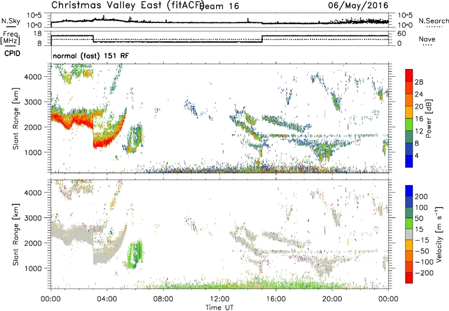The width and height of the screenshot is (449, 311).
Task: Click the yellow −50 to −15 Velocity colorbar segment
Action: tap(409, 245)
